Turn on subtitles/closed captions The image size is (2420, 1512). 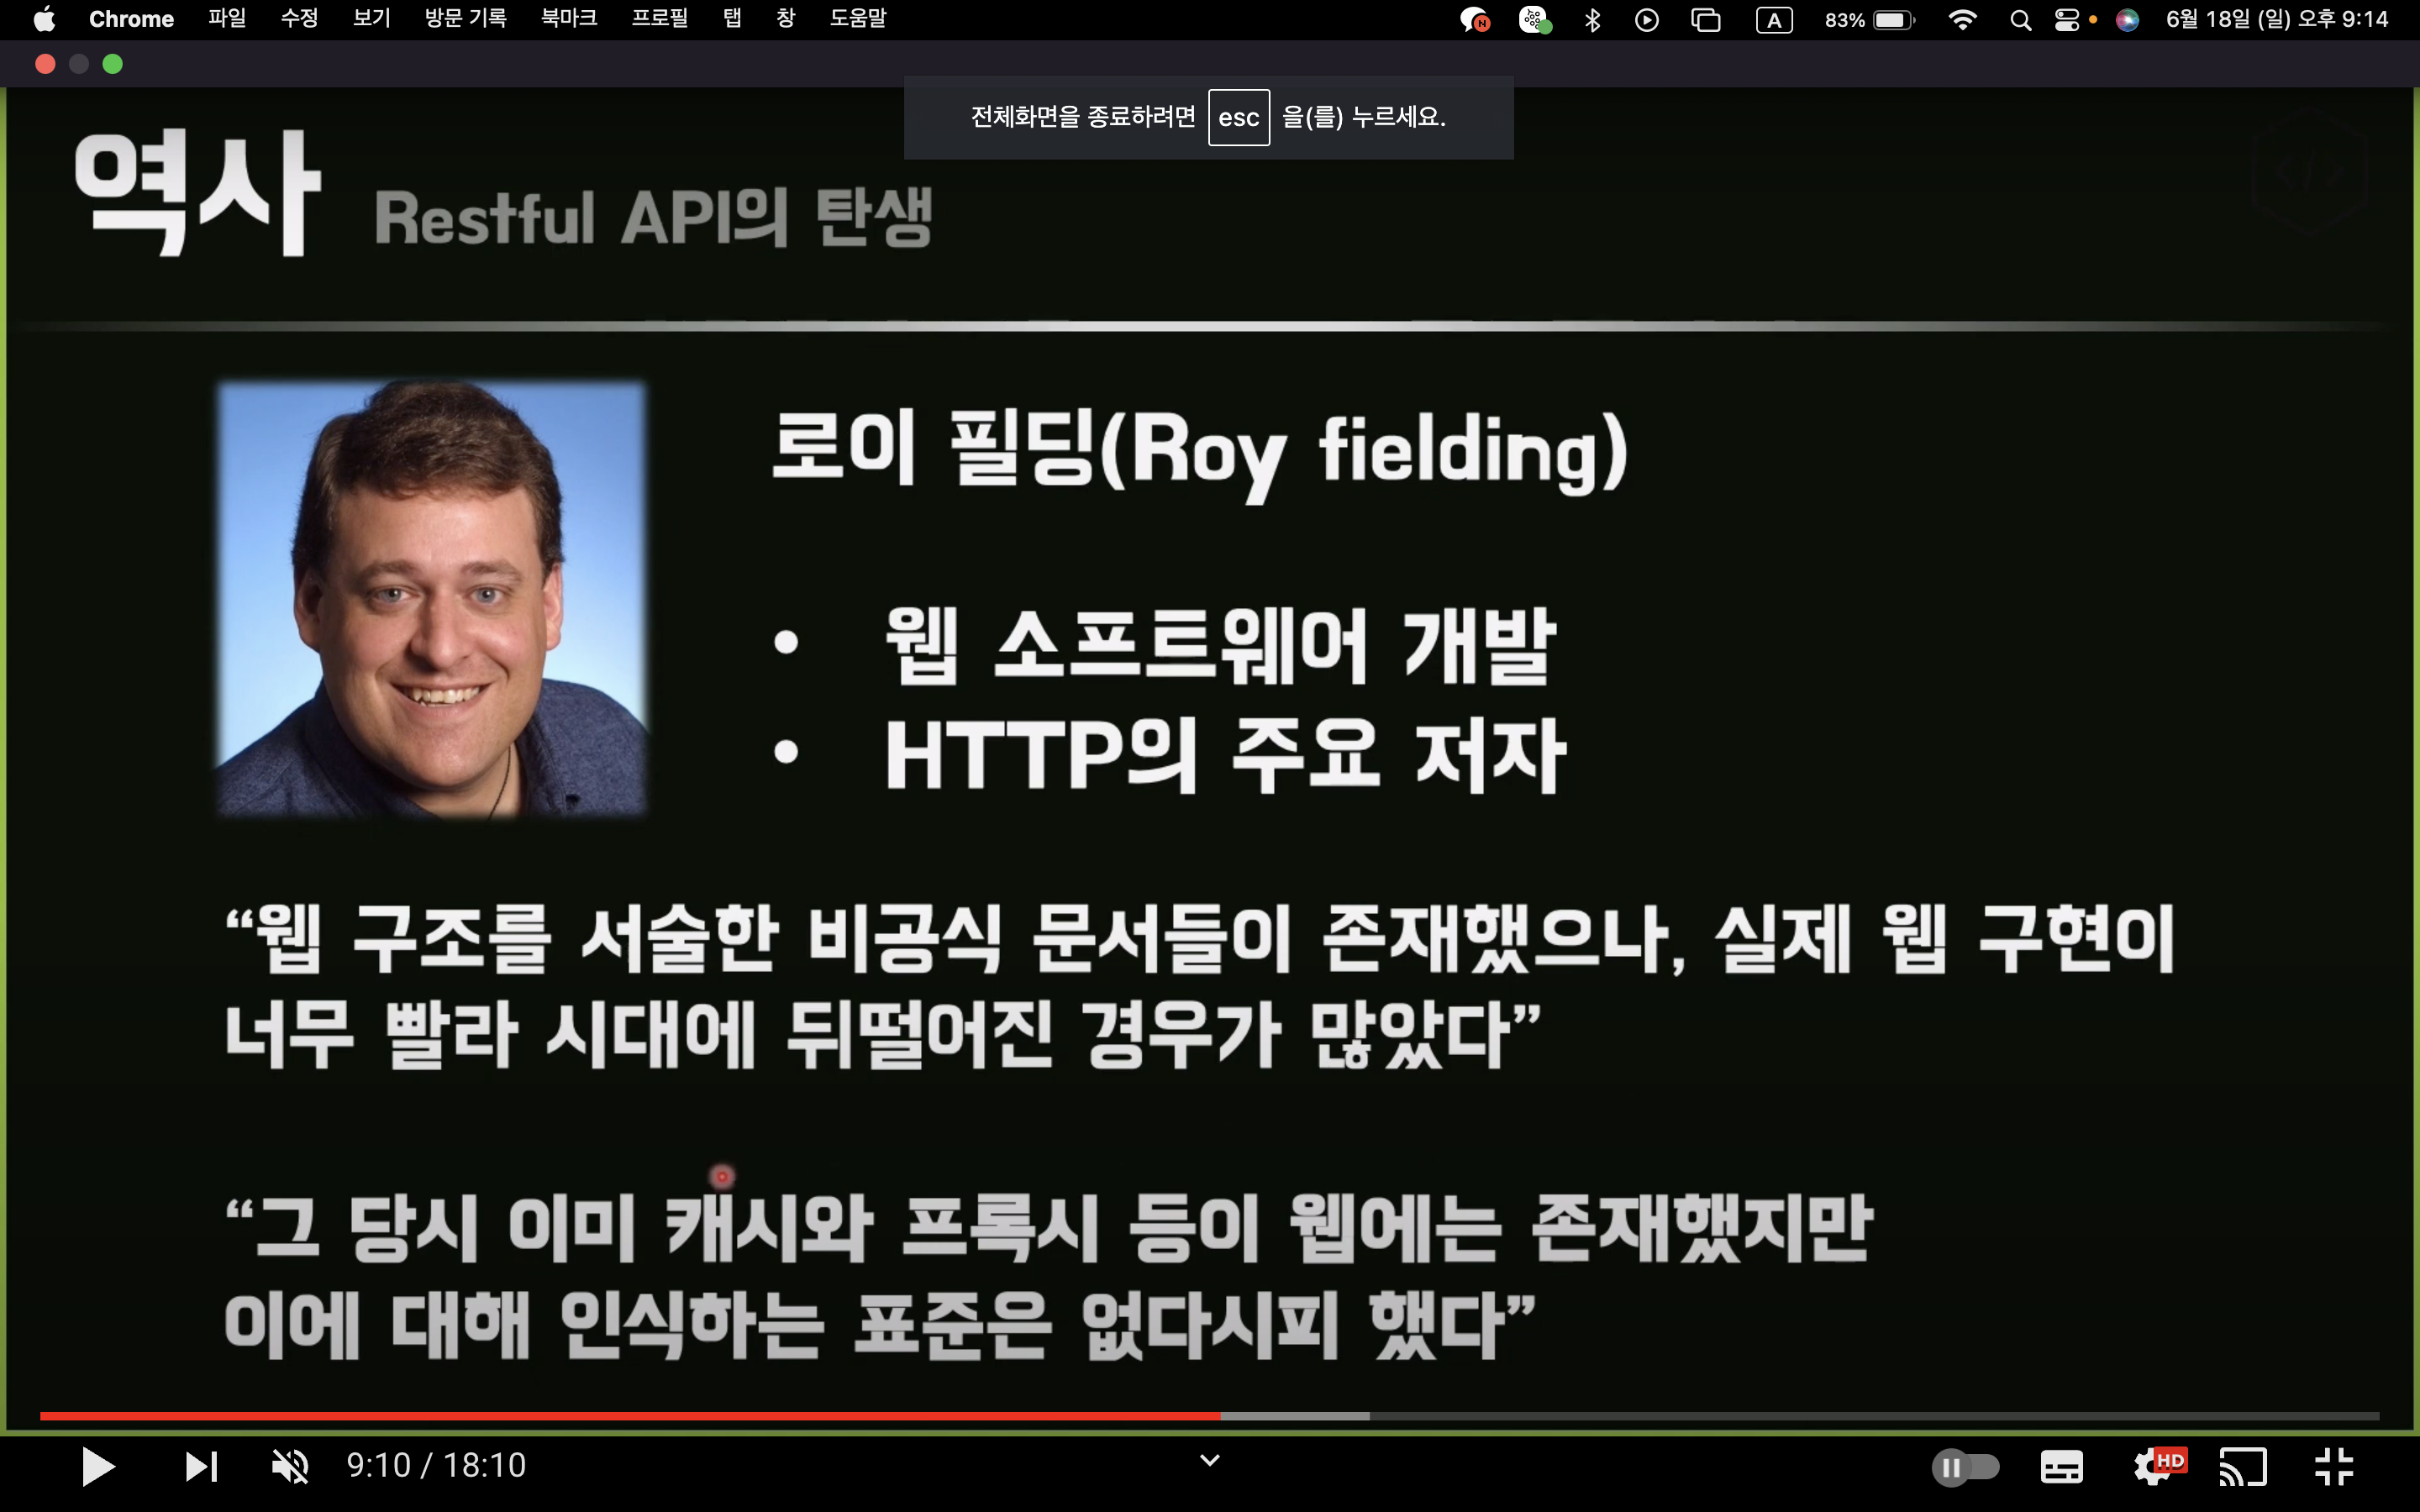coord(2061,1467)
